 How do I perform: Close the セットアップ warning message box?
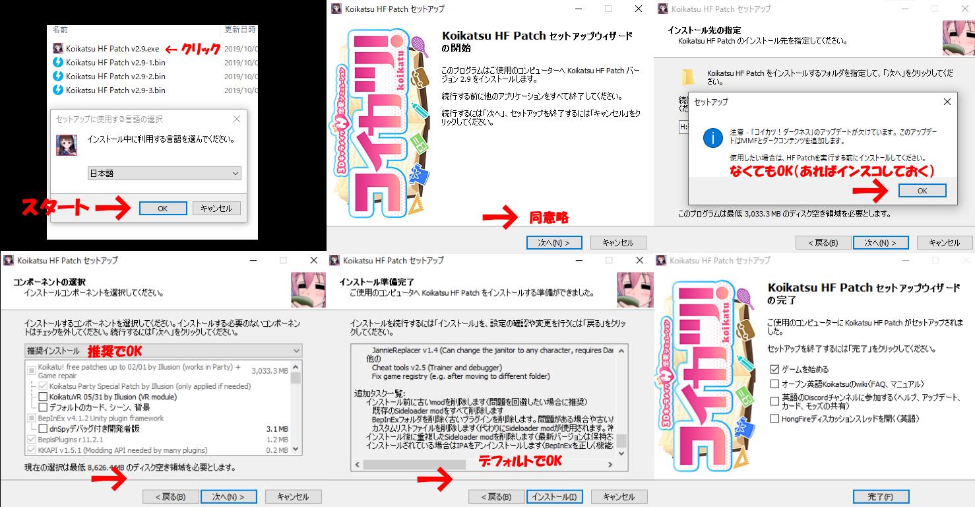(947, 102)
